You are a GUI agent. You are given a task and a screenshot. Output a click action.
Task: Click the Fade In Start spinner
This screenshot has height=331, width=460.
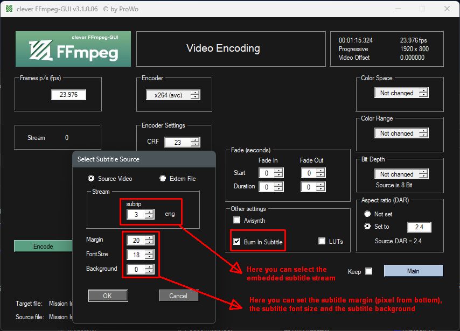pyautogui.click(x=271, y=173)
